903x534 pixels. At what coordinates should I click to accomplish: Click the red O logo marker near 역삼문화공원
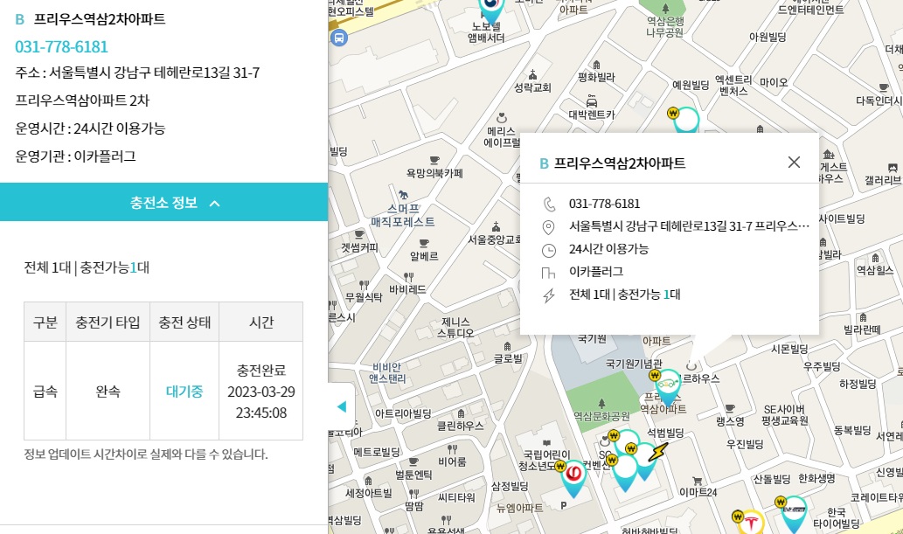[x=573, y=472]
